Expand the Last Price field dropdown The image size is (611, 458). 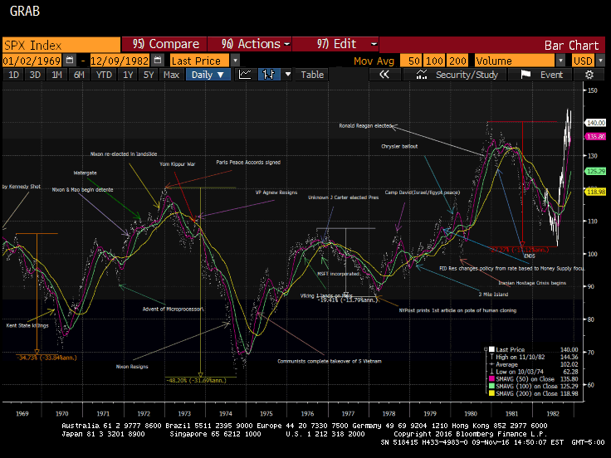(235, 61)
